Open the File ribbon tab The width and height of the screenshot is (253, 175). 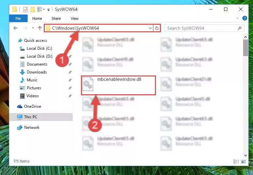(18, 18)
